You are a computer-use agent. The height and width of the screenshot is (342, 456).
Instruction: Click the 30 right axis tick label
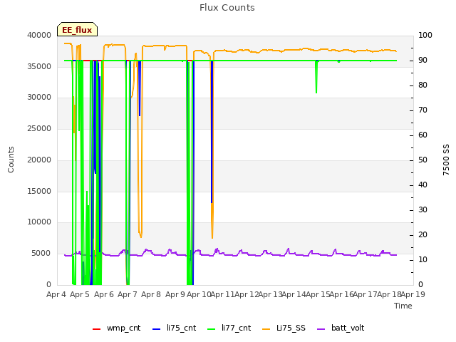(x=423, y=210)
